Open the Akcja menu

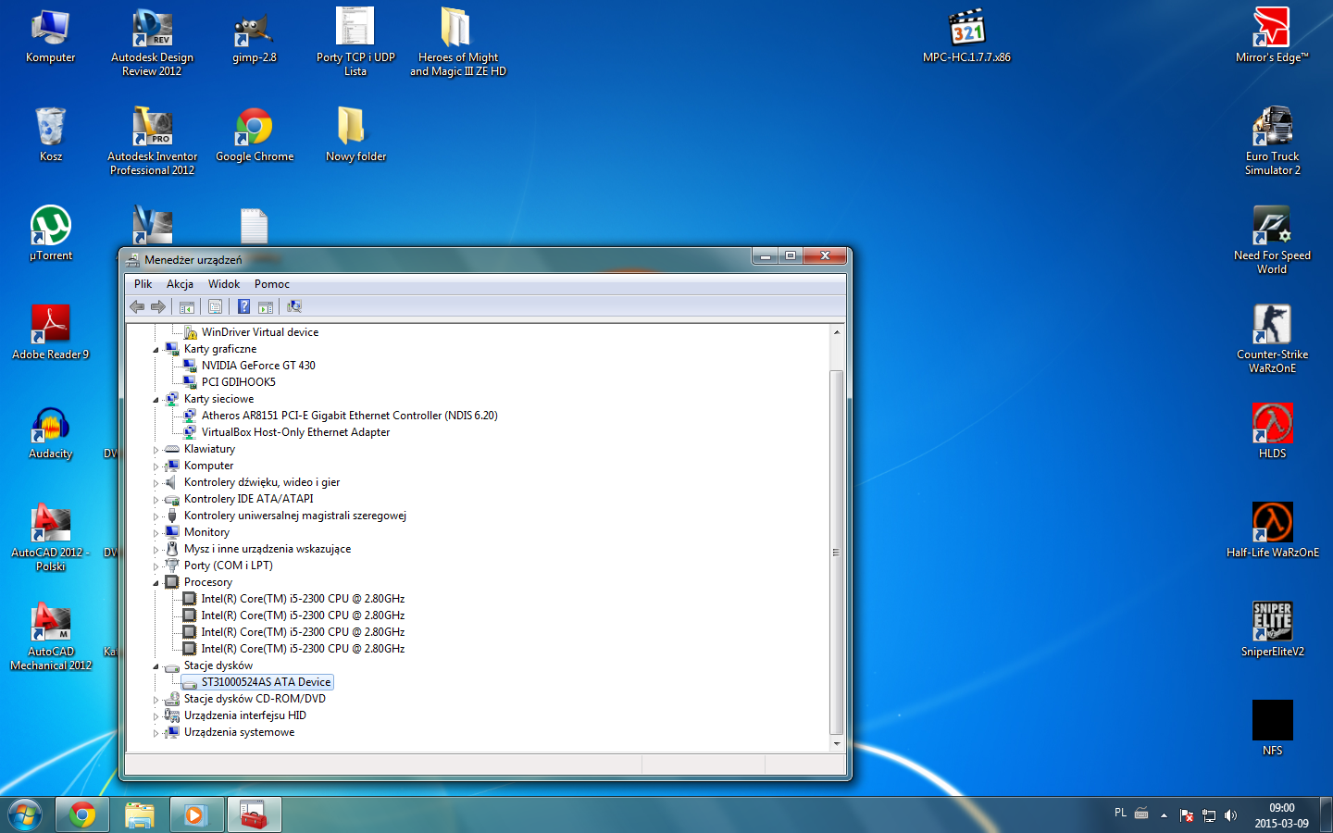pyautogui.click(x=180, y=284)
